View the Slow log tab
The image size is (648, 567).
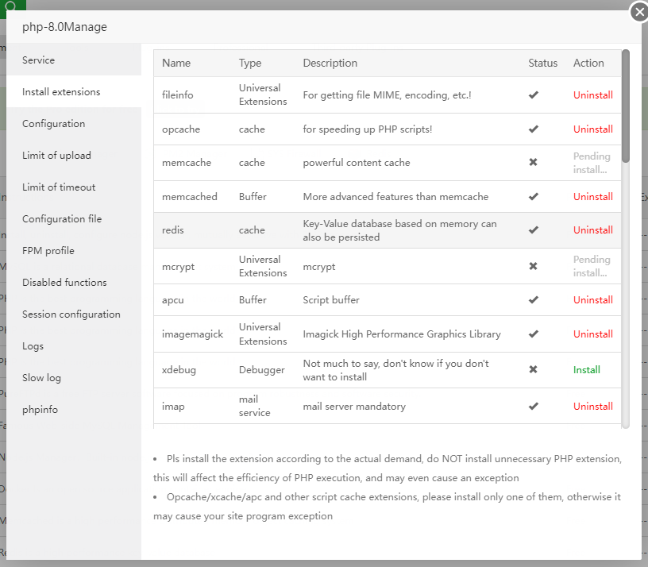click(41, 378)
